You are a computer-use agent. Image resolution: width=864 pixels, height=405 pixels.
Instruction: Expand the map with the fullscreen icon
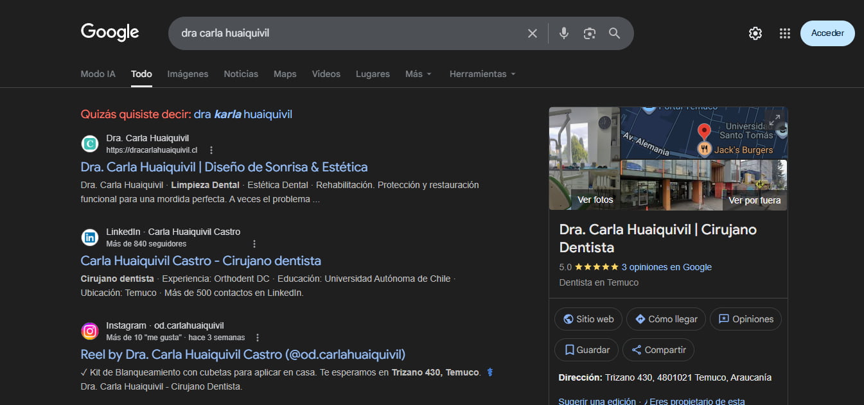(775, 119)
